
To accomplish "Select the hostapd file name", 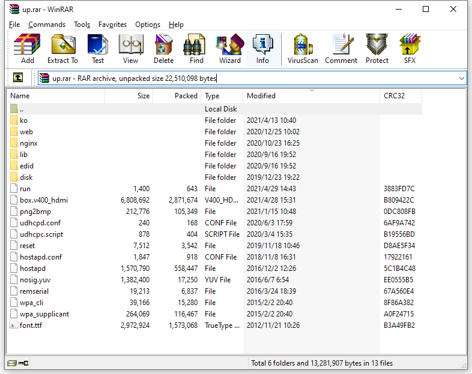I will click(x=32, y=269).
